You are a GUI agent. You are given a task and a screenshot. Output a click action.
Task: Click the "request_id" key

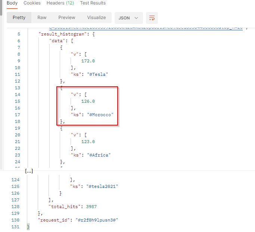point(54,220)
